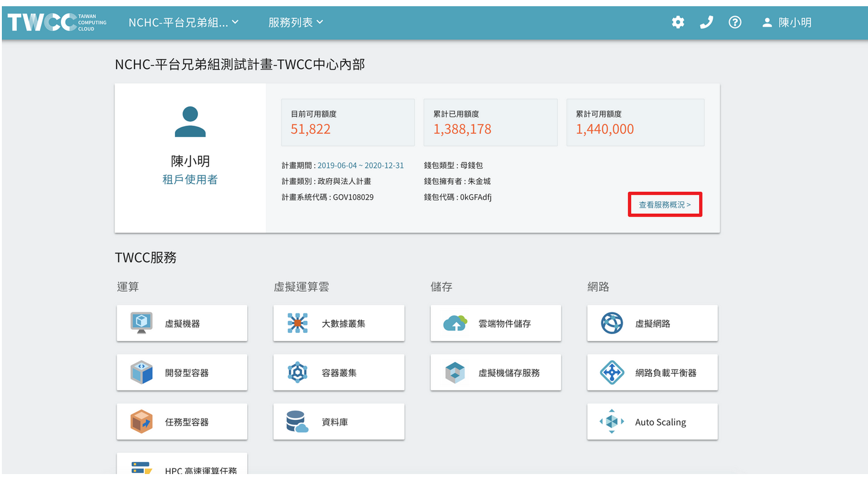Image resolution: width=868 pixels, height=484 pixels.
Task: Click the 開發型容器 cube icon
Action: [x=142, y=372]
